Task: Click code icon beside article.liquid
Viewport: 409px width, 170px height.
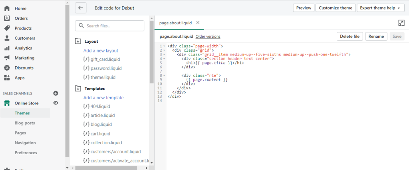Action: pos(86,115)
